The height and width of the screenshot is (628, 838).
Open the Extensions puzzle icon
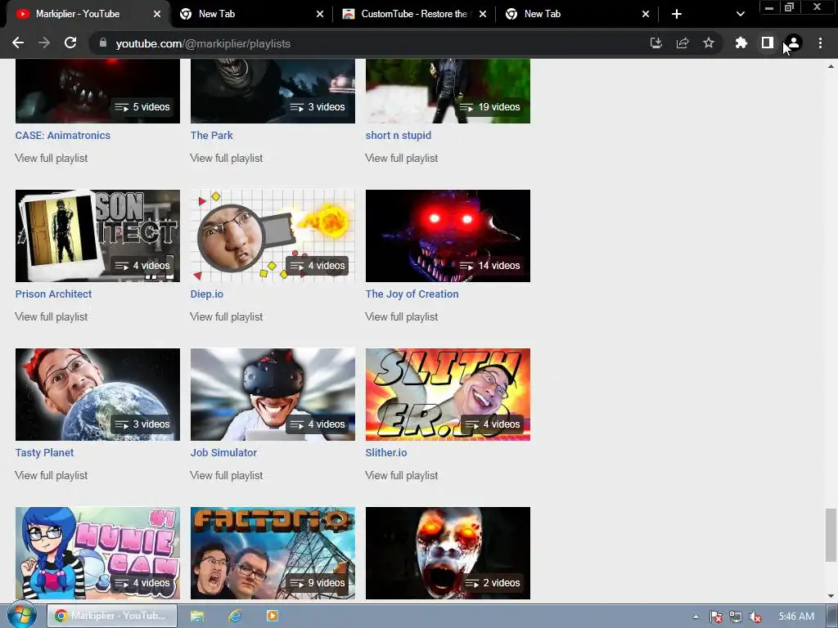pos(741,43)
